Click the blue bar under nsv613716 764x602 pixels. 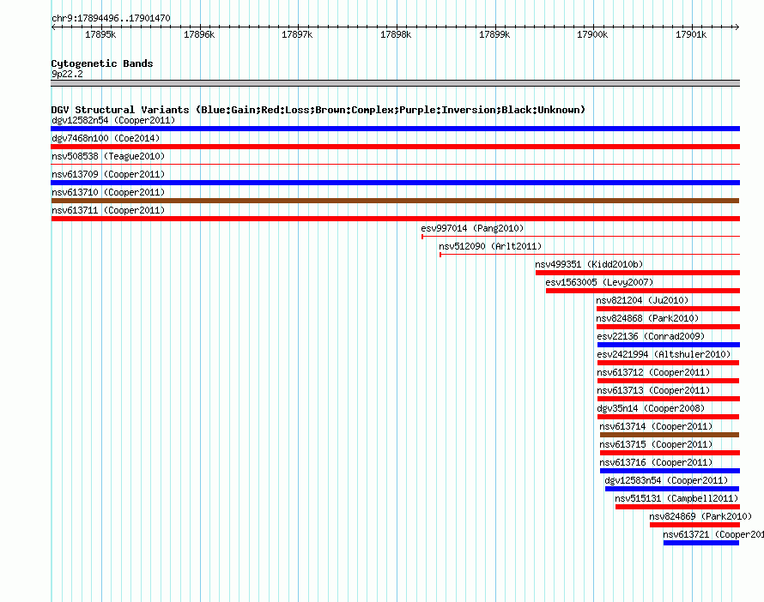670,471
